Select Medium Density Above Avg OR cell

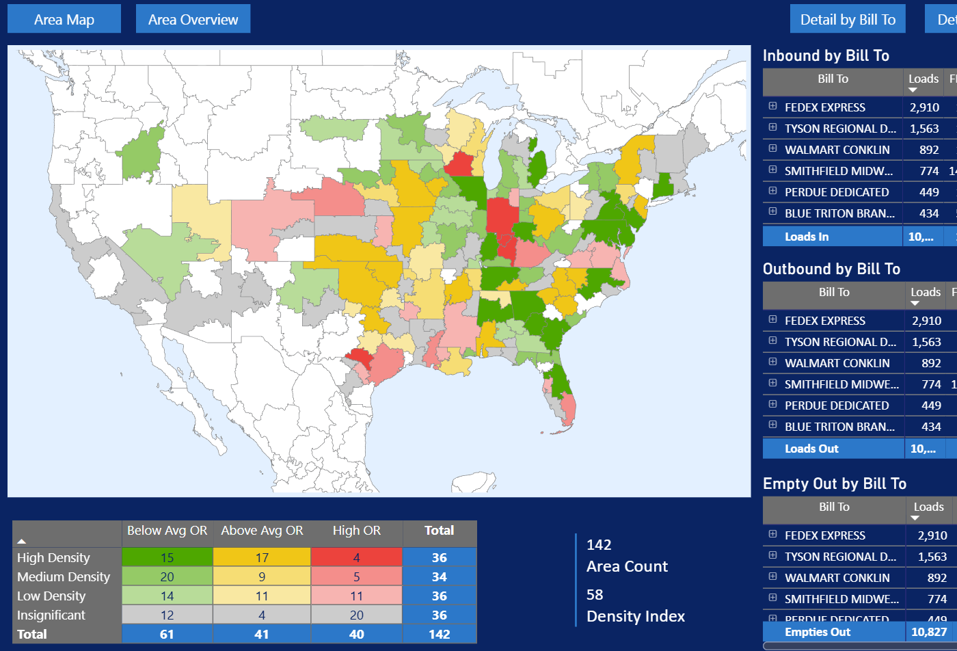pos(262,577)
